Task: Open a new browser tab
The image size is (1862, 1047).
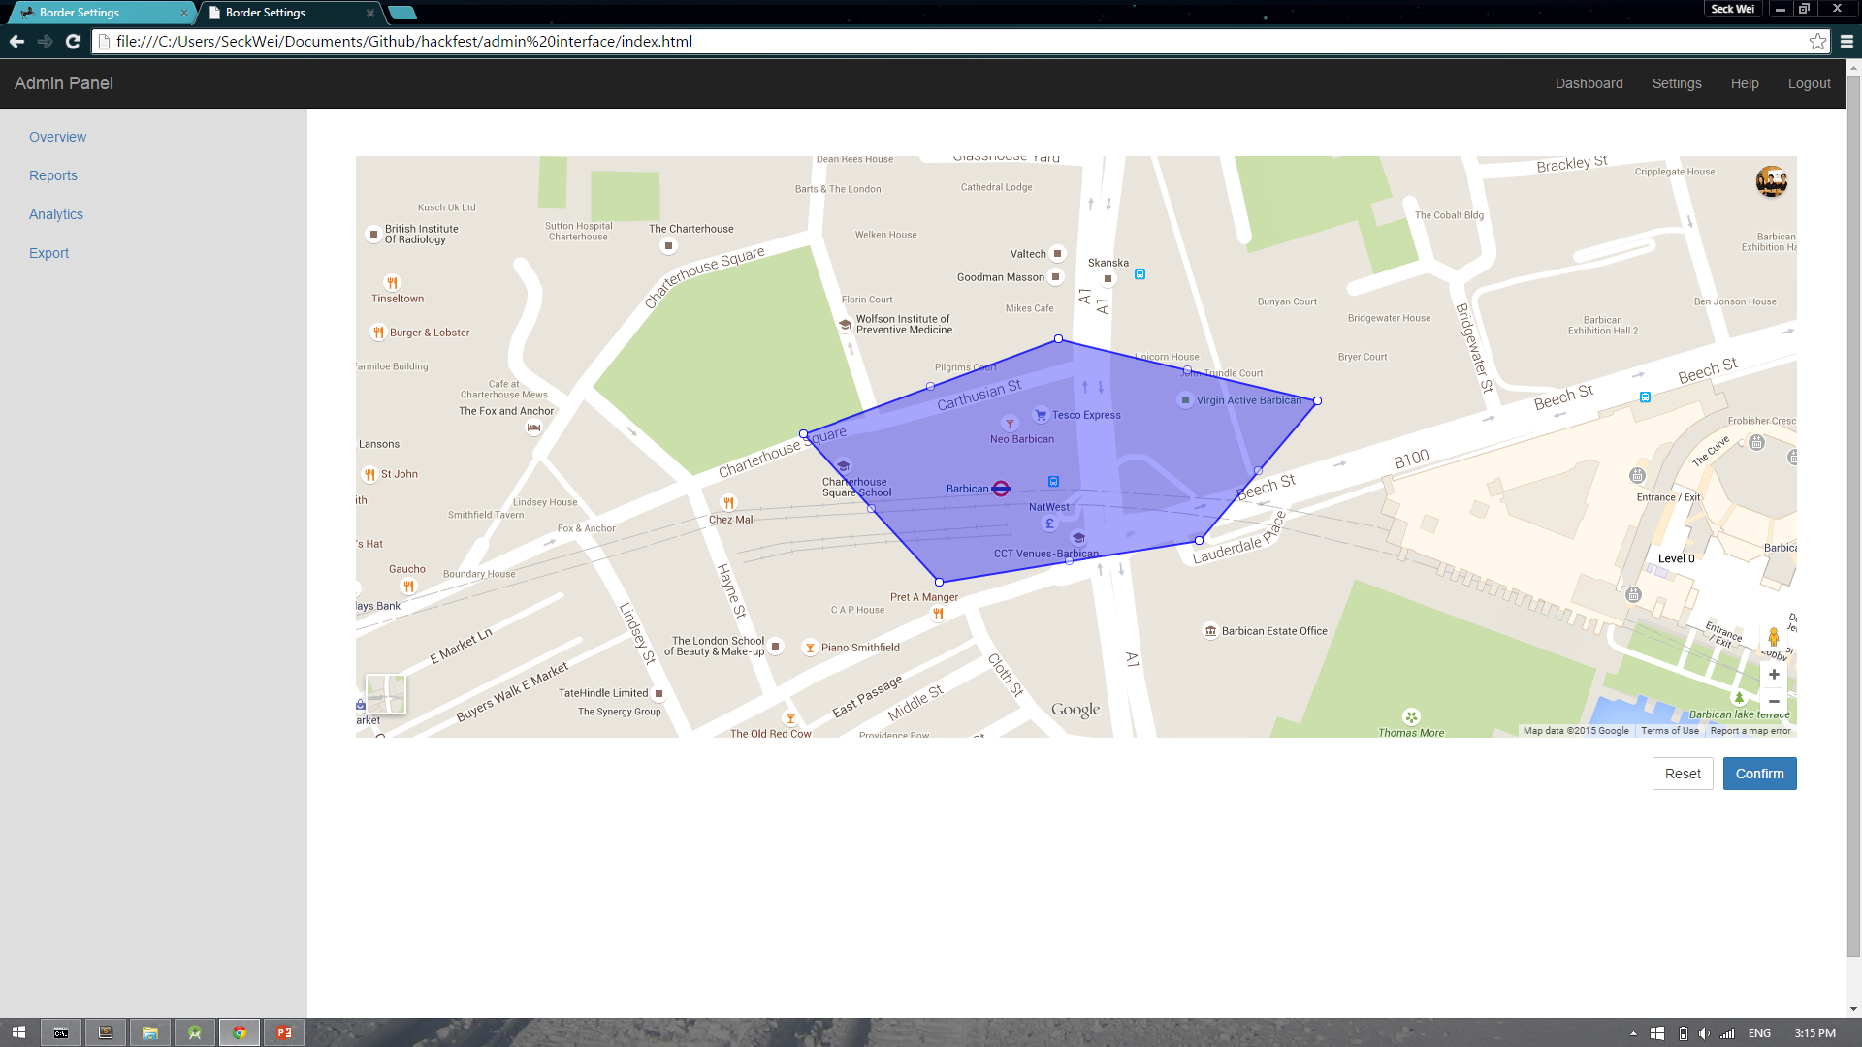Action: (402, 13)
